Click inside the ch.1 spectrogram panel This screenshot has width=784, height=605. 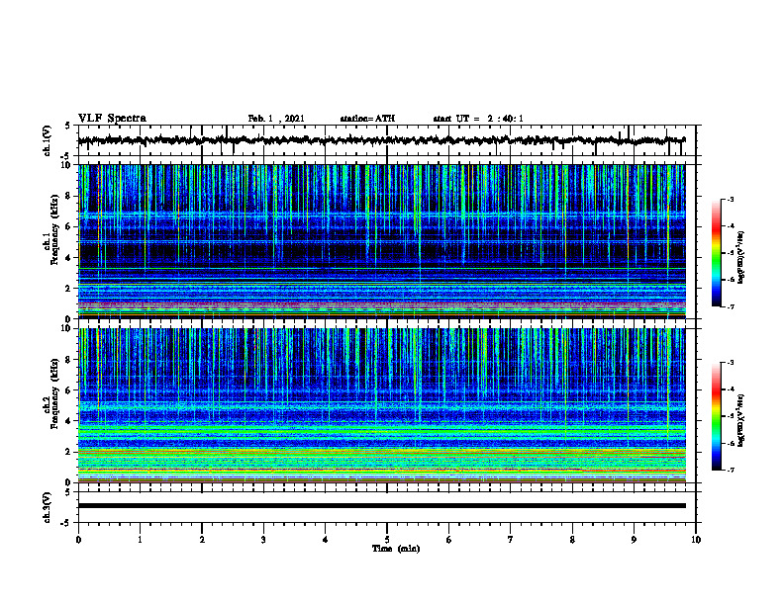click(x=381, y=241)
